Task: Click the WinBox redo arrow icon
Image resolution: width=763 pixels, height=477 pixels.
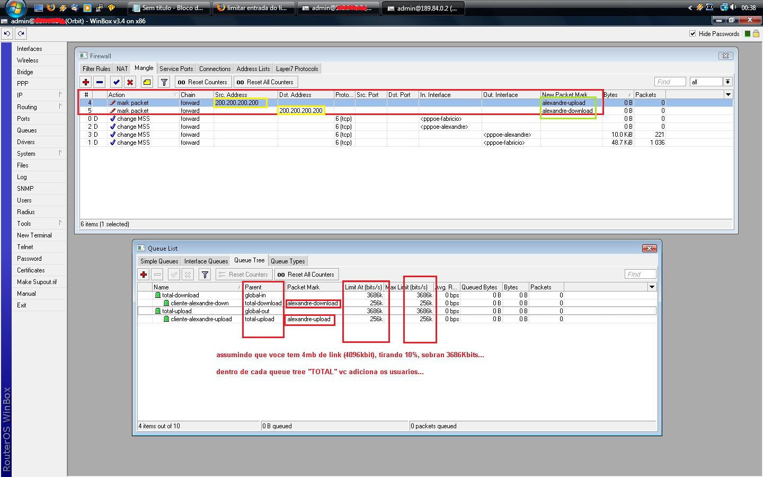Action: [21, 33]
